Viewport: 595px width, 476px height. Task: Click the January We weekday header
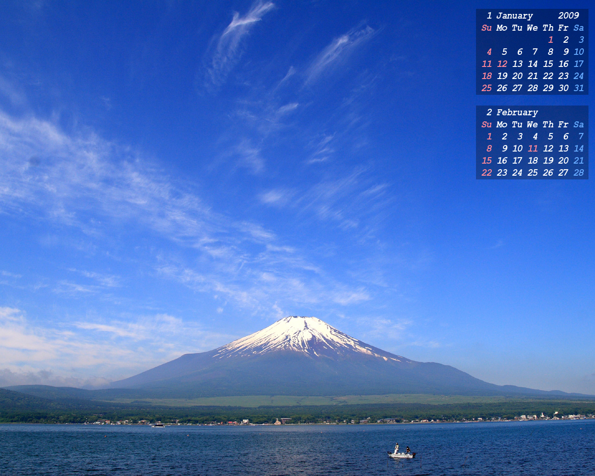coord(533,28)
